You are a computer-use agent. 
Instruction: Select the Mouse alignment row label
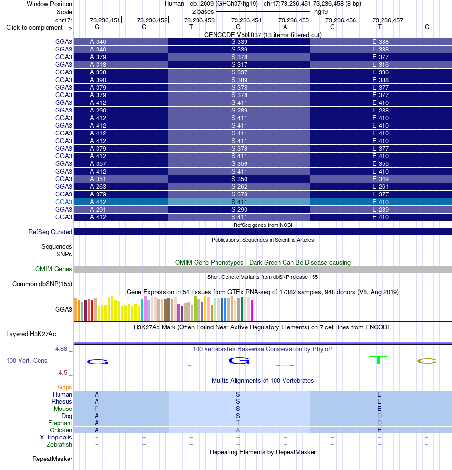click(x=63, y=409)
